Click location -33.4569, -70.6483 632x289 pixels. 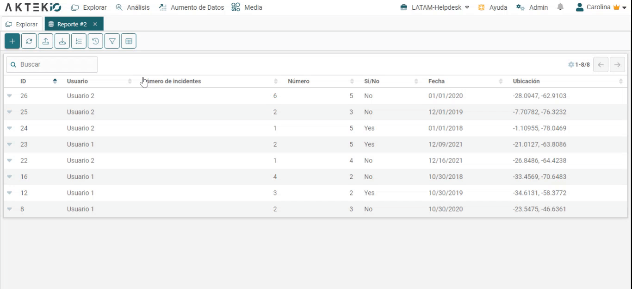click(539, 177)
